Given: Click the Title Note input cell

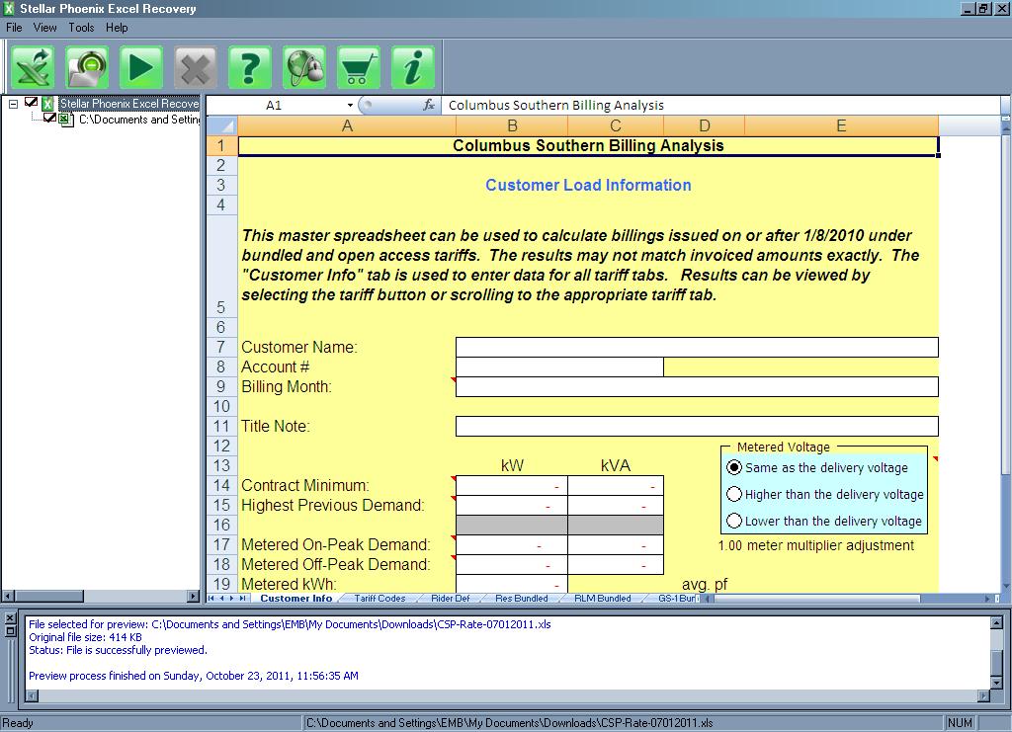Looking at the screenshot, I should click(x=697, y=426).
